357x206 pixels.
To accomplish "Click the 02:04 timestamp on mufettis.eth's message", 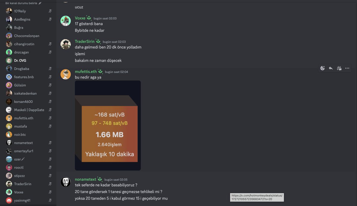I will coord(117,72).
